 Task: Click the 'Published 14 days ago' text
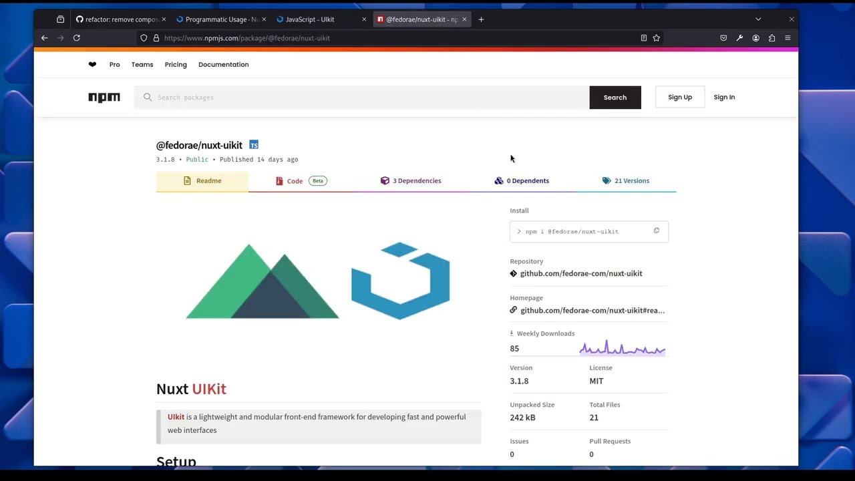259,160
